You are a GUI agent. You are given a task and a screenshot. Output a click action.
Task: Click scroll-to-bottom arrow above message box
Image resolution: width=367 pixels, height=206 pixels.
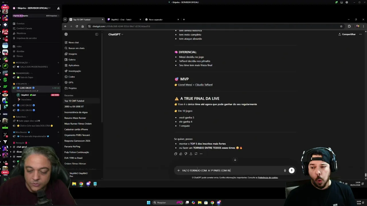coord(235,160)
